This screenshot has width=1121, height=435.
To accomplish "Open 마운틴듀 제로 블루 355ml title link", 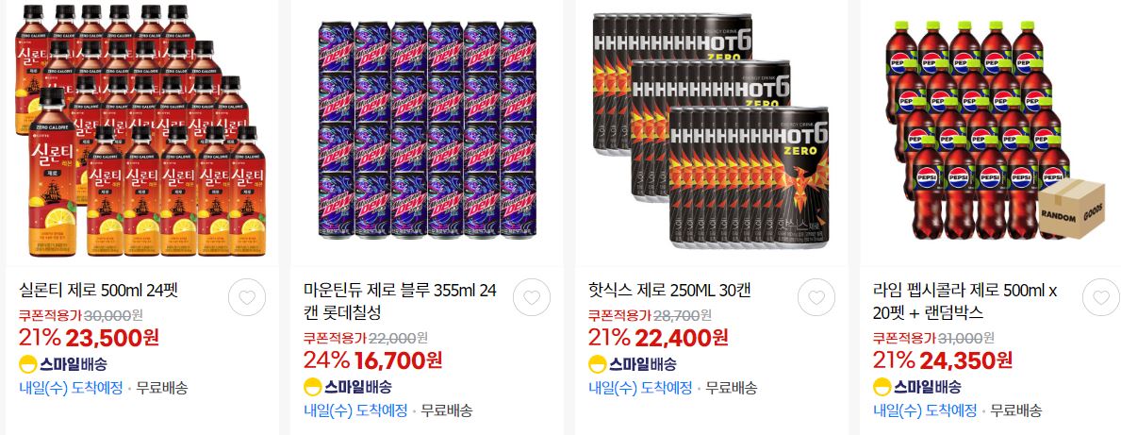I will [x=400, y=302].
